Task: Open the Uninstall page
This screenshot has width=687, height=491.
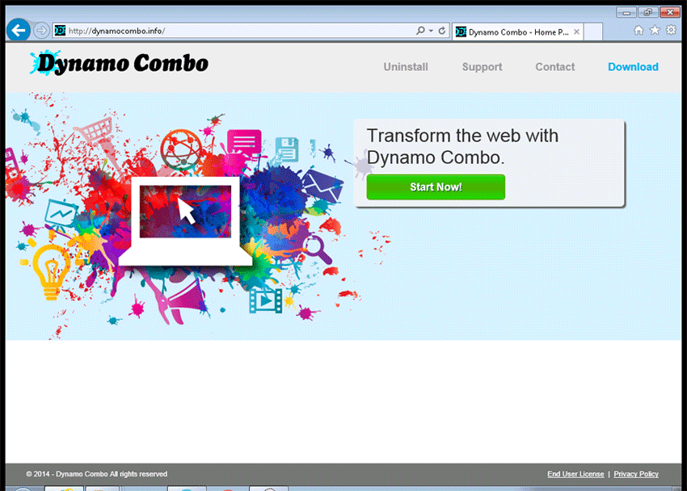Action: [x=406, y=67]
